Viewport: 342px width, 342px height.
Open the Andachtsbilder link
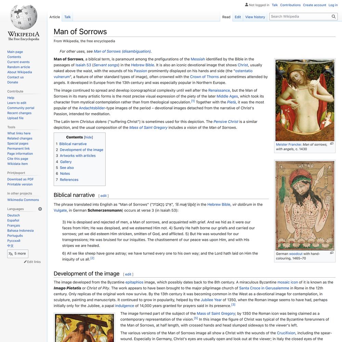92,108
